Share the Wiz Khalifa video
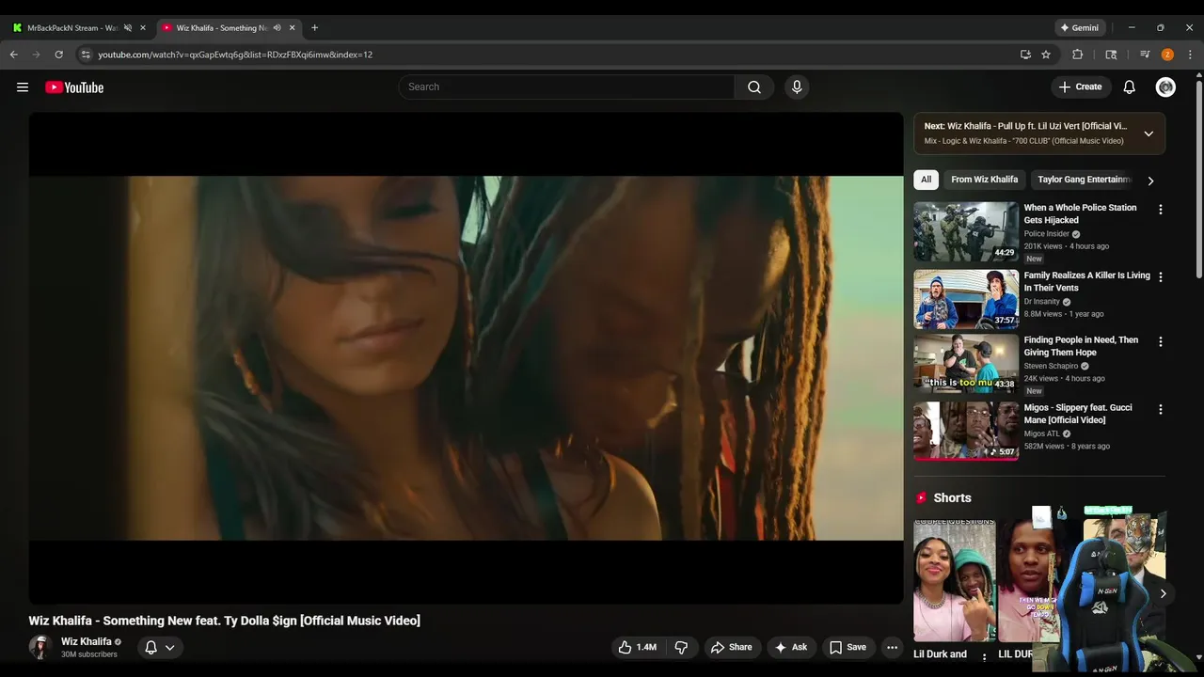The height and width of the screenshot is (677, 1204). coord(731,647)
